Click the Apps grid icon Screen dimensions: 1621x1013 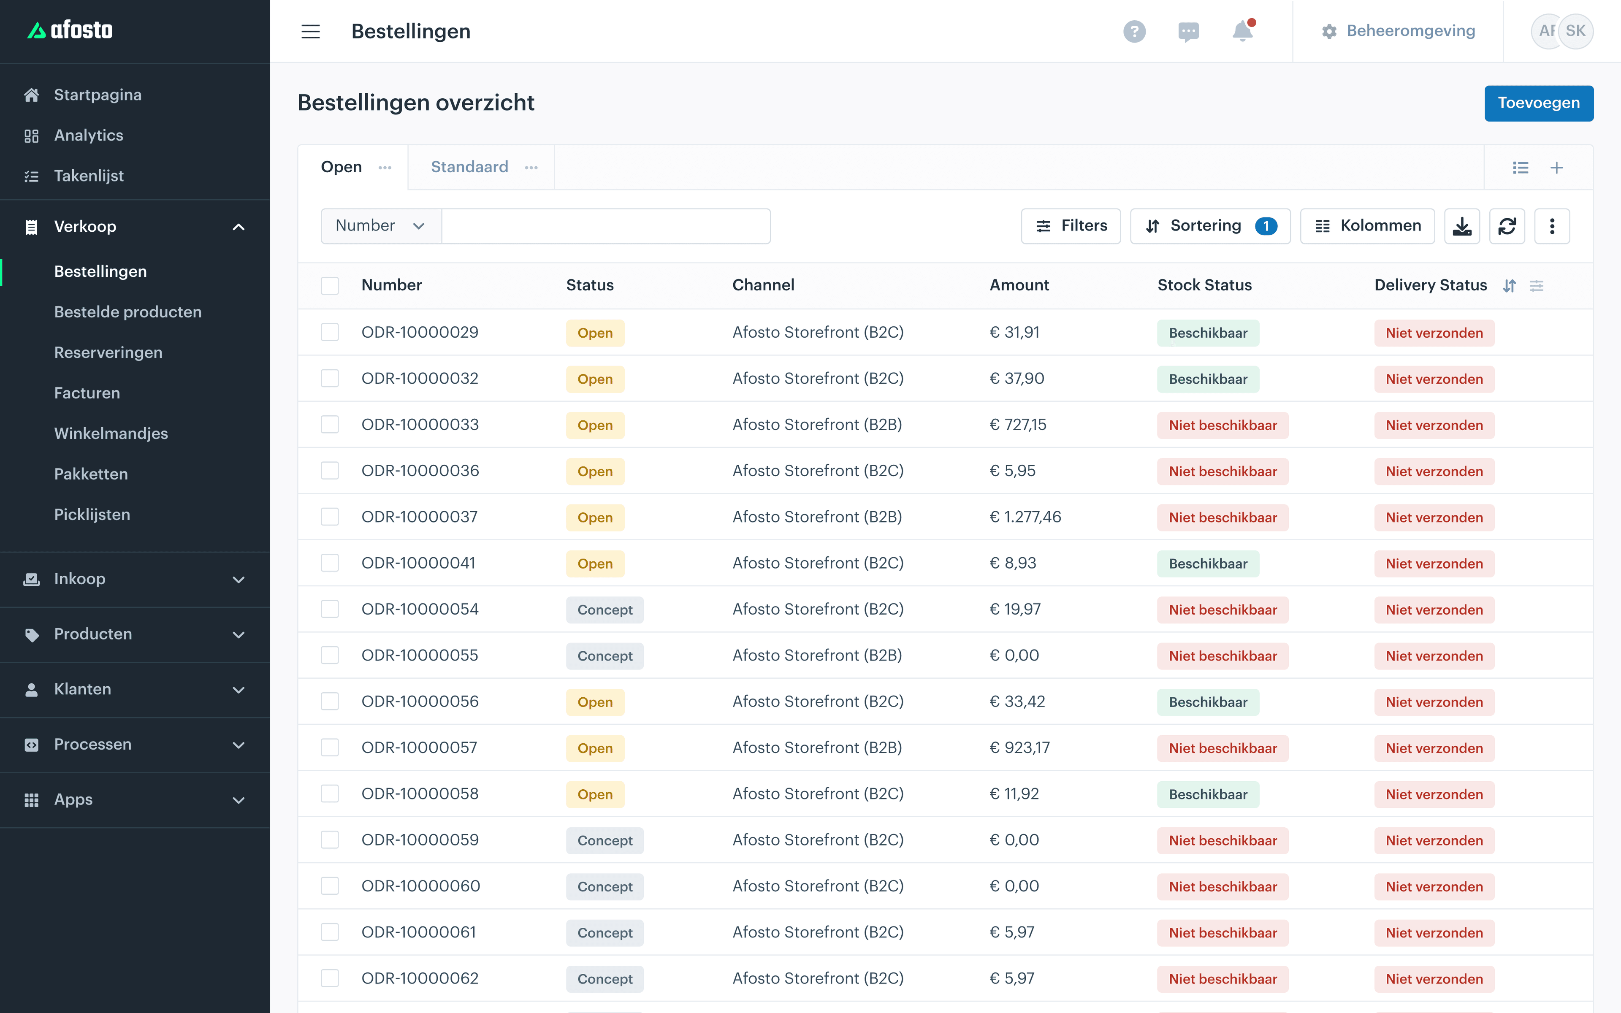coord(32,801)
